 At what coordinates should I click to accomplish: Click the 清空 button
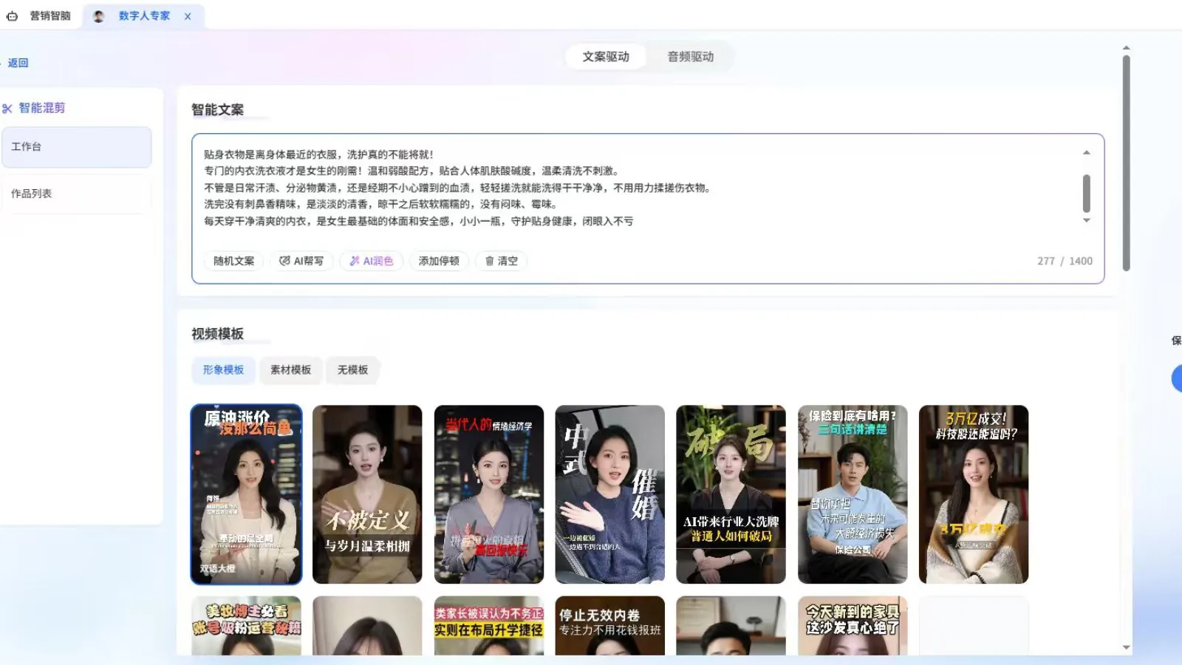pyautogui.click(x=501, y=261)
